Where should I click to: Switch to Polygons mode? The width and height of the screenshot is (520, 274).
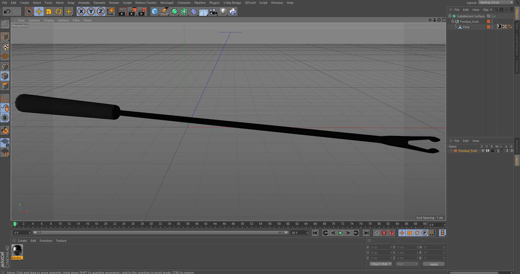pyautogui.click(x=5, y=86)
